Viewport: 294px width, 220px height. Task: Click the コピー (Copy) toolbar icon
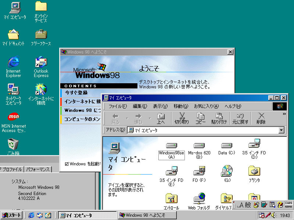200,118
